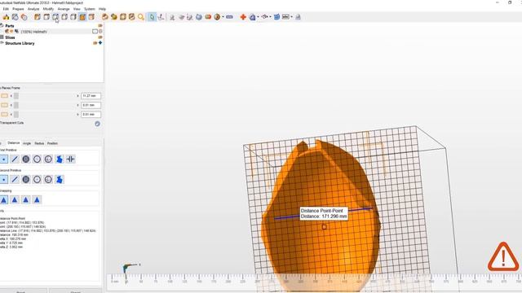Click the last toolbar icon at far right
This screenshot has width=522, height=293.
298,17
